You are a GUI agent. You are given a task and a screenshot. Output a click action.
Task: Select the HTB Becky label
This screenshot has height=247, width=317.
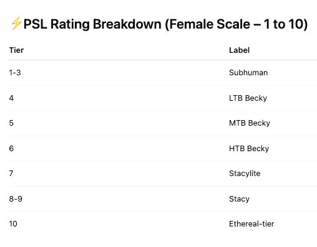point(249,149)
